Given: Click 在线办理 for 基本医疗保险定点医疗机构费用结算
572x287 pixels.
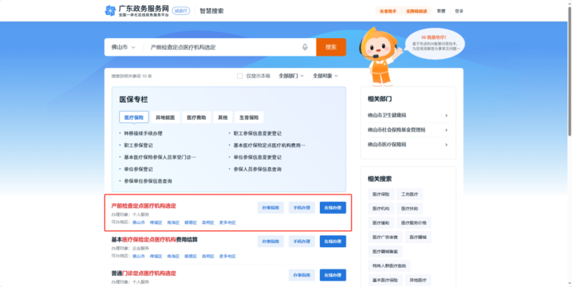Looking at the screenshot, I should [333, 241].
